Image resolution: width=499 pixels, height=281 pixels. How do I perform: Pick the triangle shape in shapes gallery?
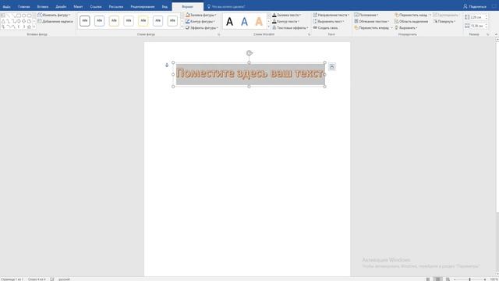coord(3,21)
